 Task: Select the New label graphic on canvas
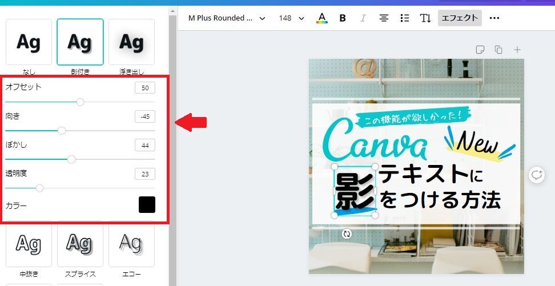coord(479,144)
